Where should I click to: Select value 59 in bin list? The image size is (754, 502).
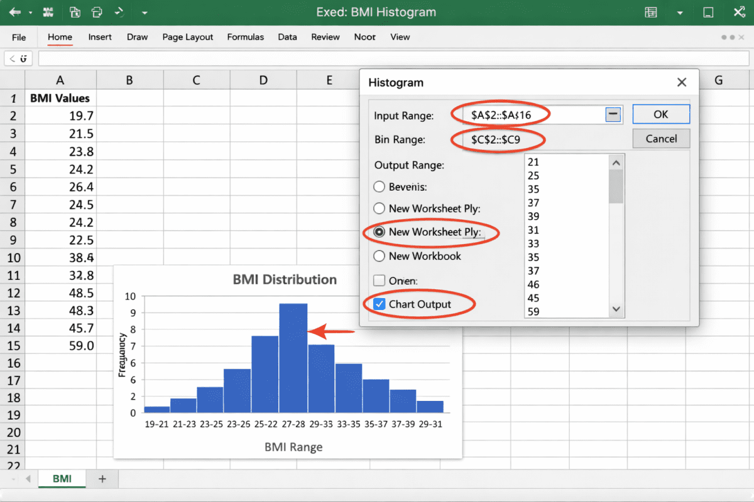click(533, 311)
